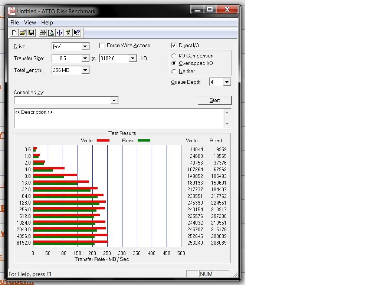Open Print Preview from the toolbar
The image size is (374, 285).
pyautogui.click(x=51, y=33)
